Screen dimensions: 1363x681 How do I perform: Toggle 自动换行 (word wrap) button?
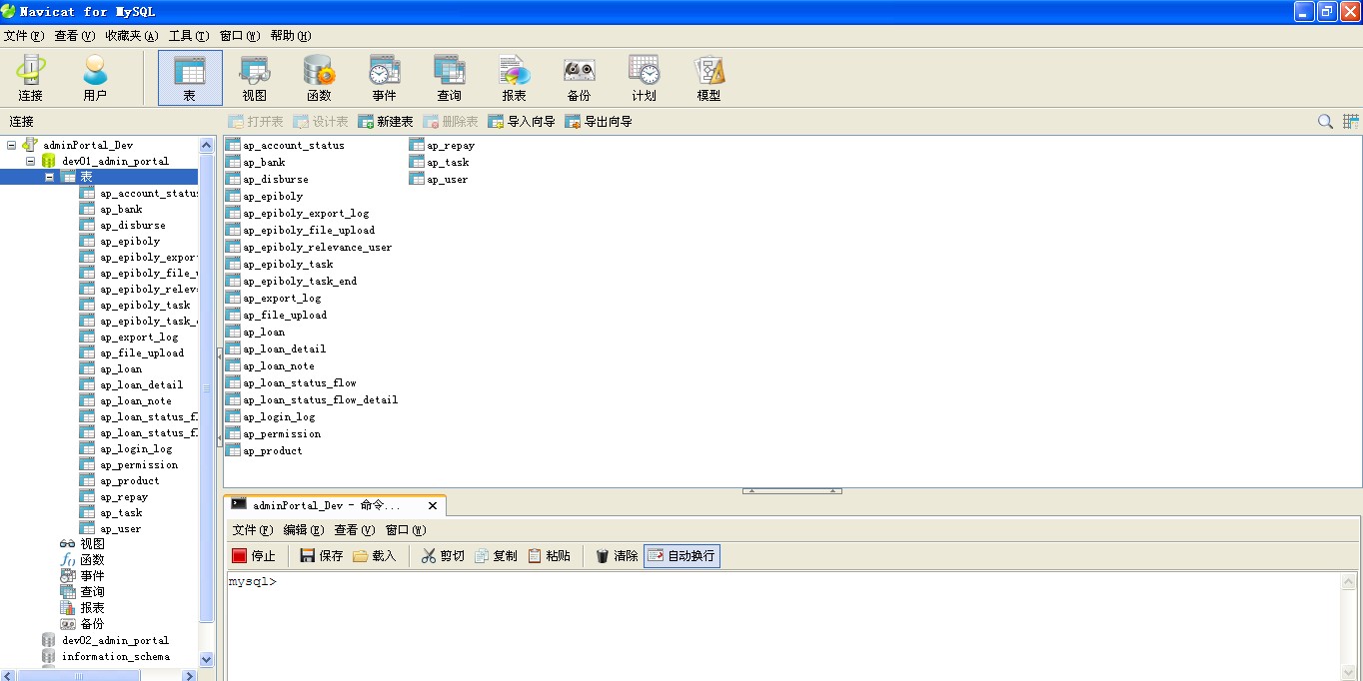click(681, 556)
